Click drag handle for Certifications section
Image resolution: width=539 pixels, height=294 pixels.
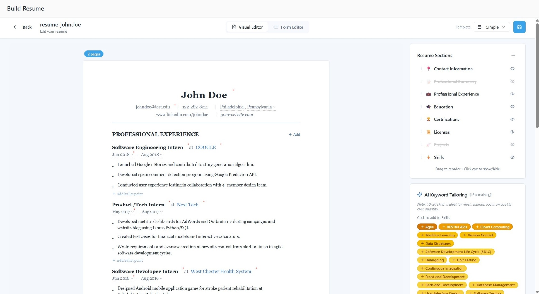pos(421,119)
